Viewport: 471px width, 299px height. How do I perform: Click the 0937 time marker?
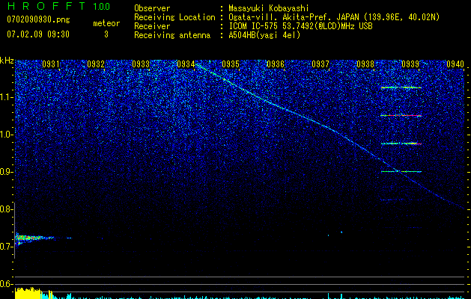[320, 64]
